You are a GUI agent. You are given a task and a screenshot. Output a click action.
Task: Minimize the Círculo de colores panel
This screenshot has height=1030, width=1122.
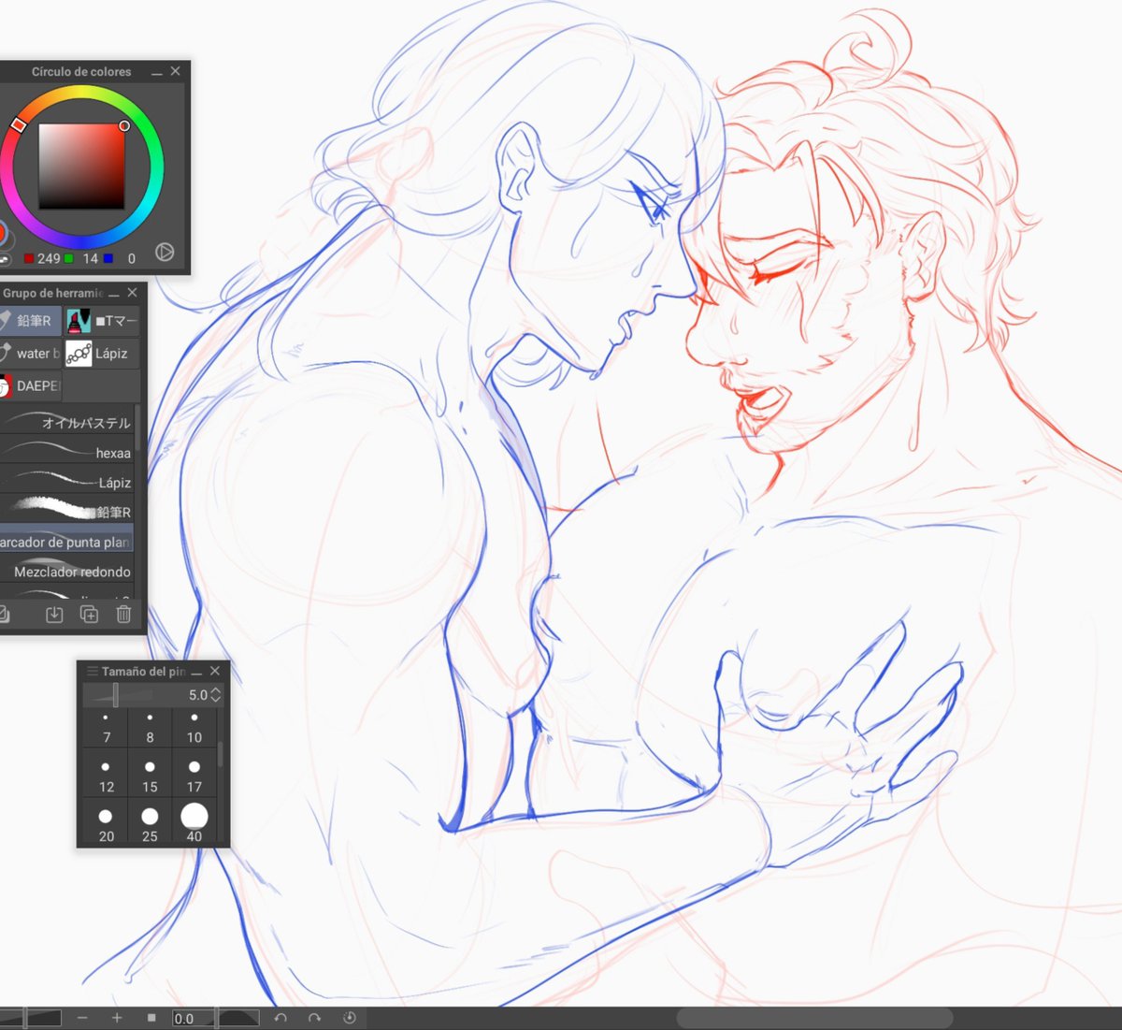click(156, 72)
